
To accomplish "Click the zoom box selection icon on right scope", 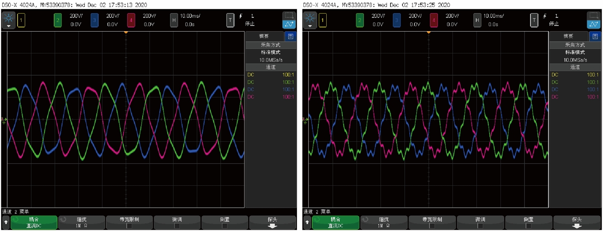I will [x=593, y=15].
